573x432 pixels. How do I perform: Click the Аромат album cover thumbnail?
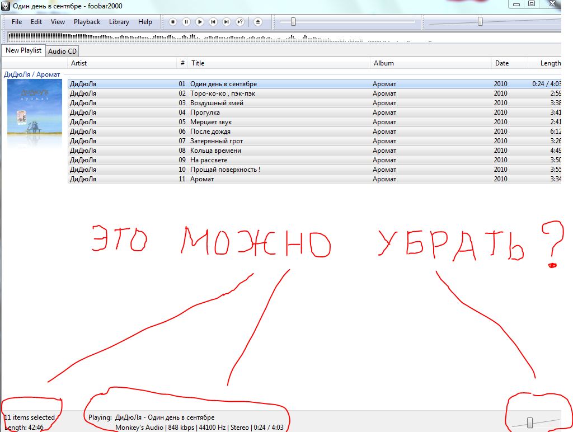[x=35, y=107]
